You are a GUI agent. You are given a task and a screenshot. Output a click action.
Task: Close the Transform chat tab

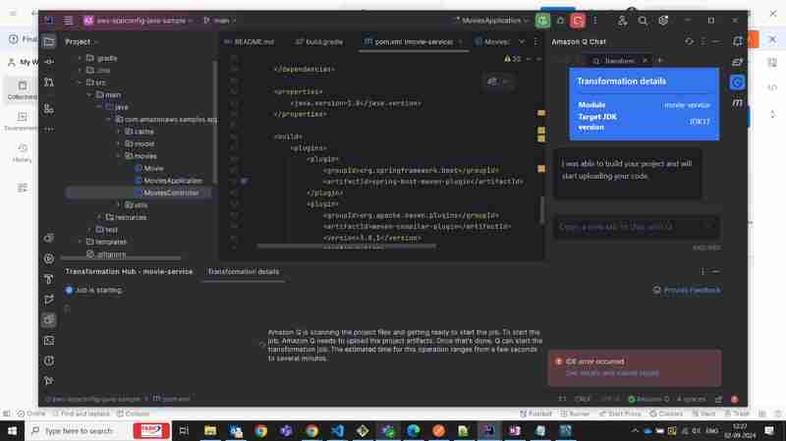point(645,61)
